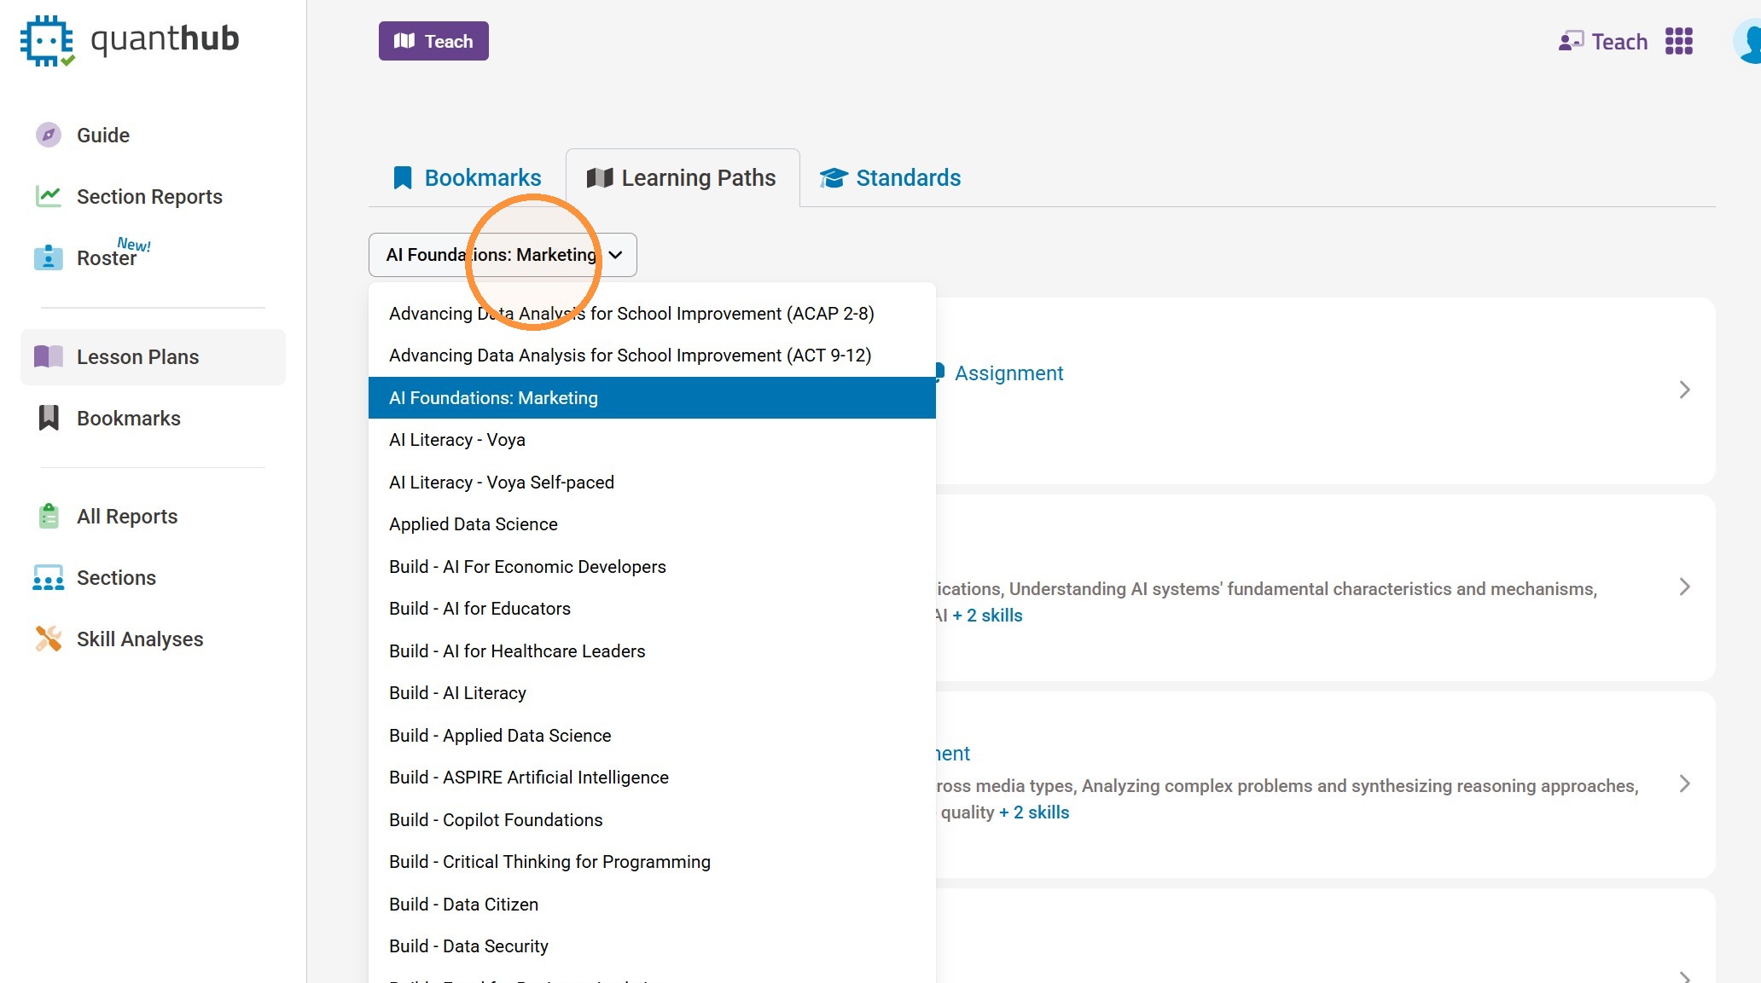Expand the Assignment card chevron
The width and height of the screenshot is (1761, 983).
1684,390
